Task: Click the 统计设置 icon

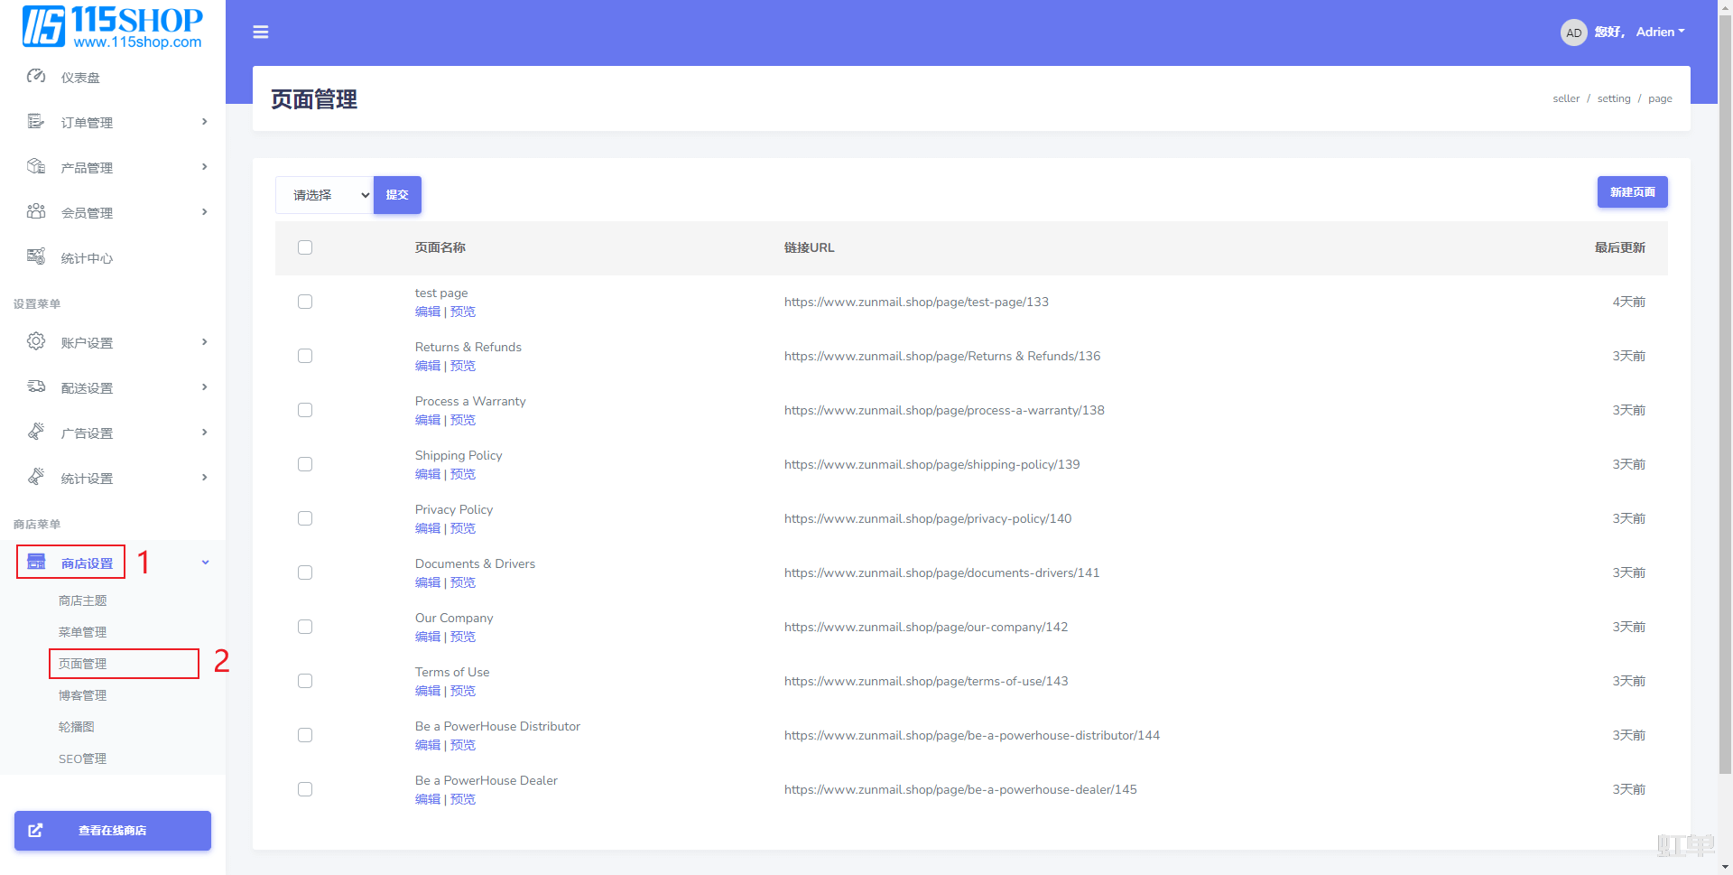Action: pyautogui.click(x=36, y=478)
